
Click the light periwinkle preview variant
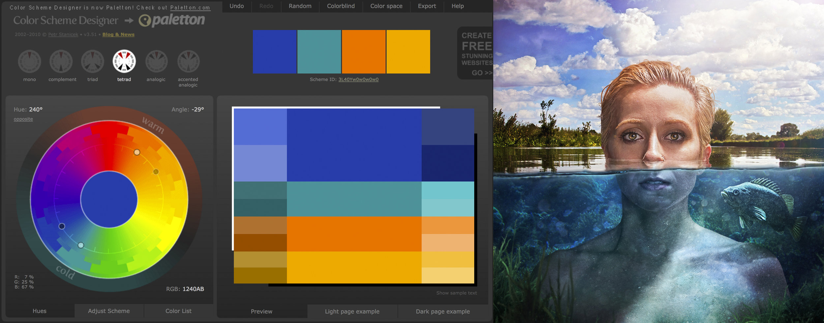[x=260, y=163]
